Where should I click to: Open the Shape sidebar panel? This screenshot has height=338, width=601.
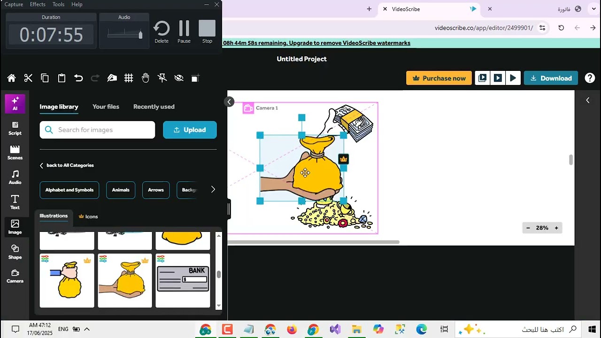click(15, 252)
